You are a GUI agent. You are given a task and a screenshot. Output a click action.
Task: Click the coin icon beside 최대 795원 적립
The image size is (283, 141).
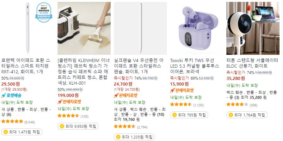[x=175, y=115]
